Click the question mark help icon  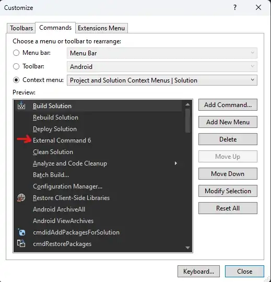[x=235, y=7]
